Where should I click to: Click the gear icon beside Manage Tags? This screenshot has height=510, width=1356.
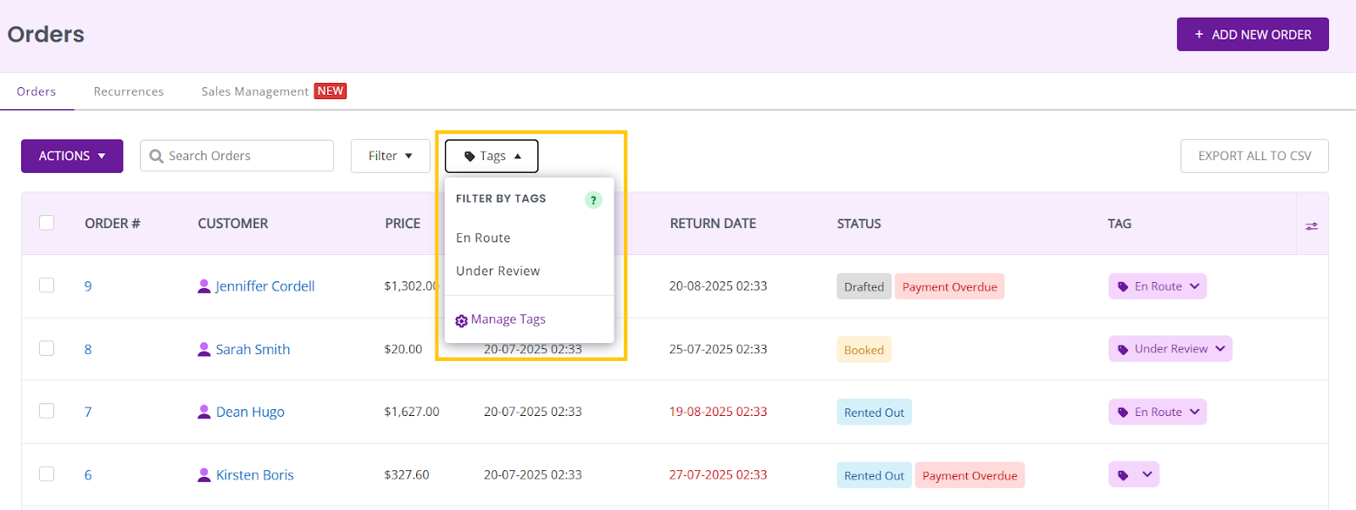461,321
